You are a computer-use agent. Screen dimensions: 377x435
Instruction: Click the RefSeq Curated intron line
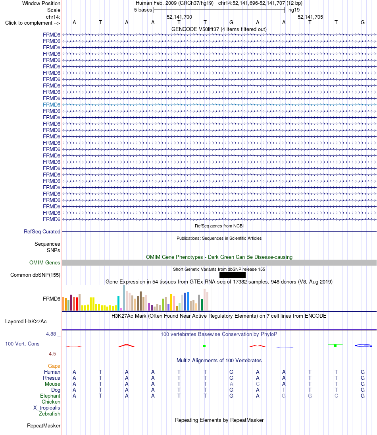(219, 232)
